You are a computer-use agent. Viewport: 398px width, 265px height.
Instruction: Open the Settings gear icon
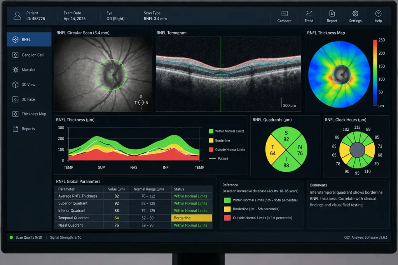355,14
